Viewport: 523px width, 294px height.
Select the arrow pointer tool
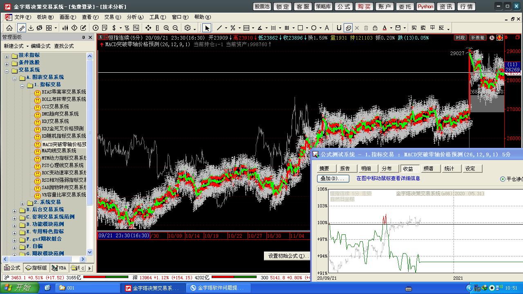(207, 28)
